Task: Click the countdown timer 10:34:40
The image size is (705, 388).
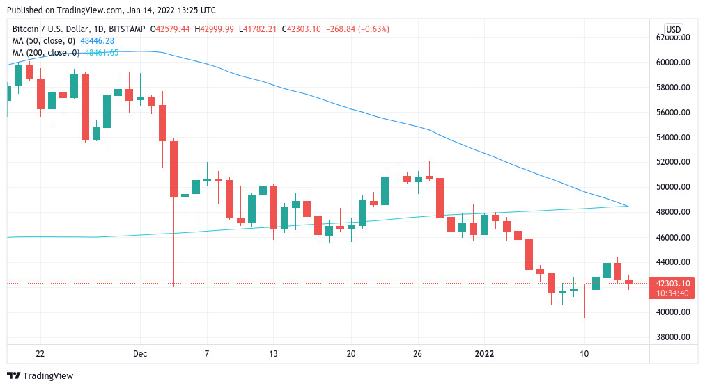Action: 672,293
